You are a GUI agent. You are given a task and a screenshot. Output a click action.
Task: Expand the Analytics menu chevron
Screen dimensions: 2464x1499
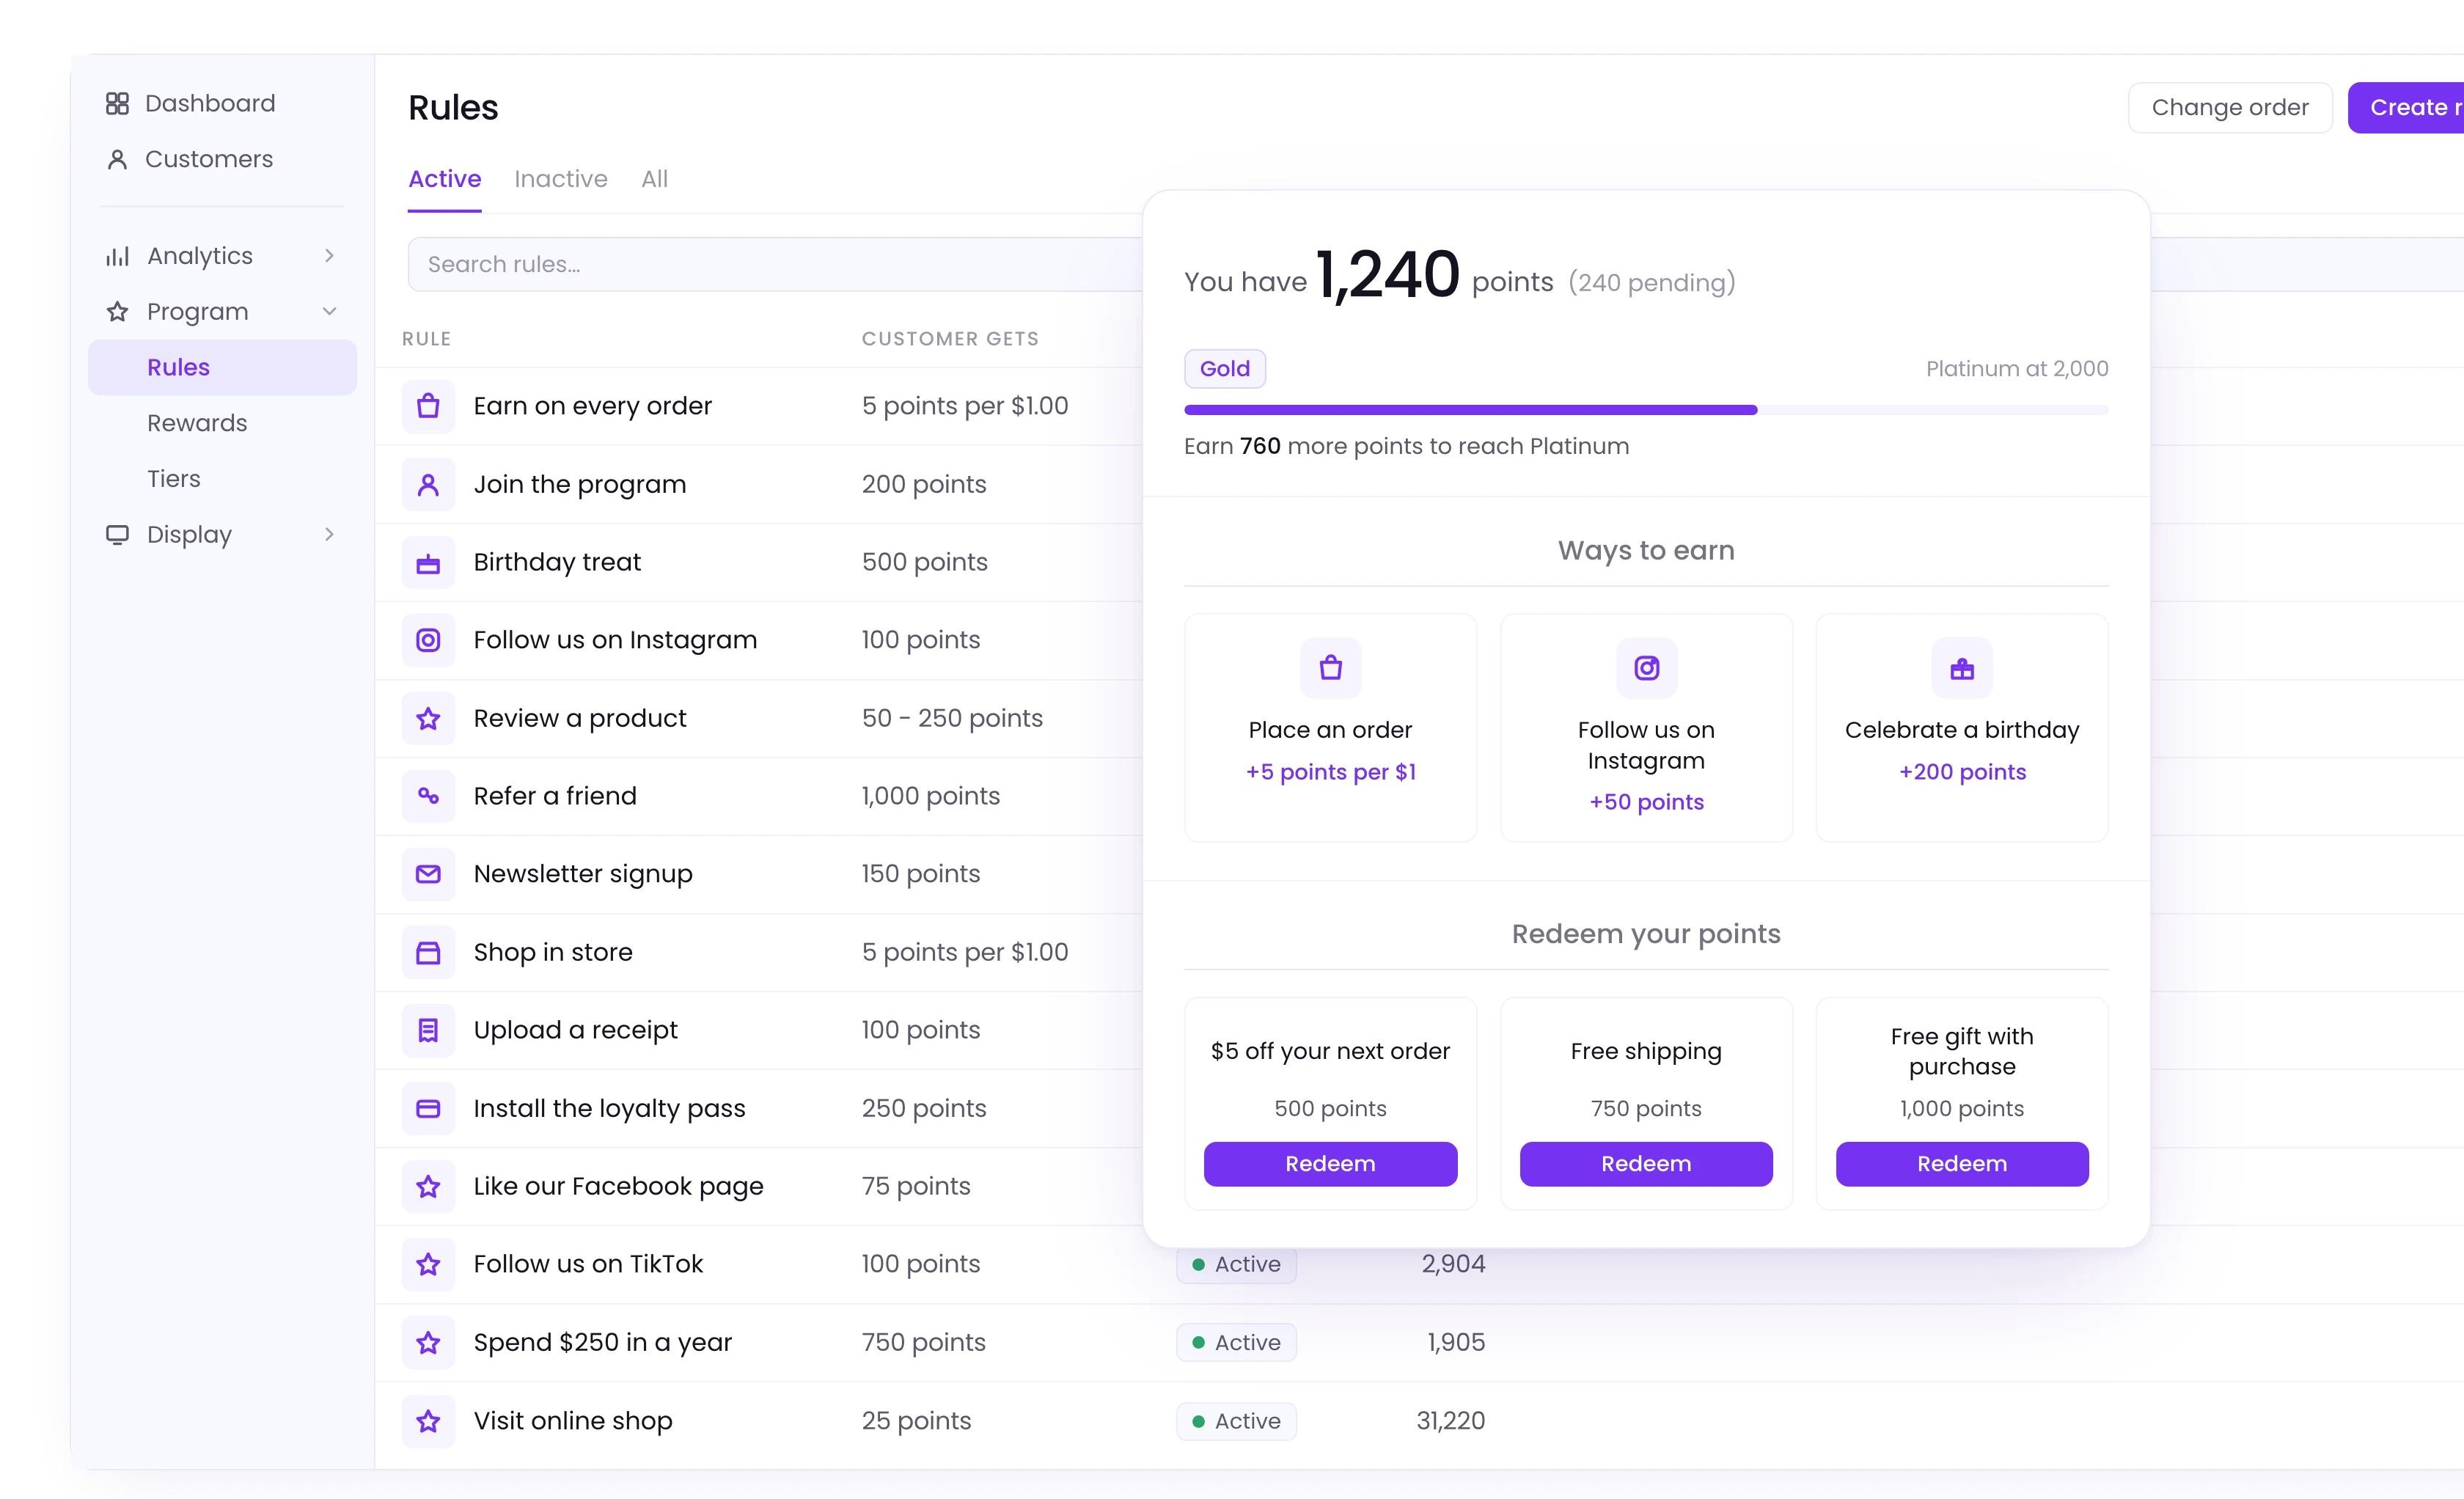point(329,256)
